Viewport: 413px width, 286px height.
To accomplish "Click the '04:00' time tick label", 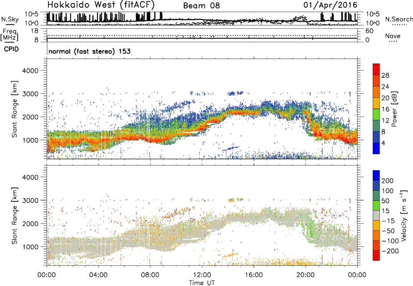I will coord(99,275).
